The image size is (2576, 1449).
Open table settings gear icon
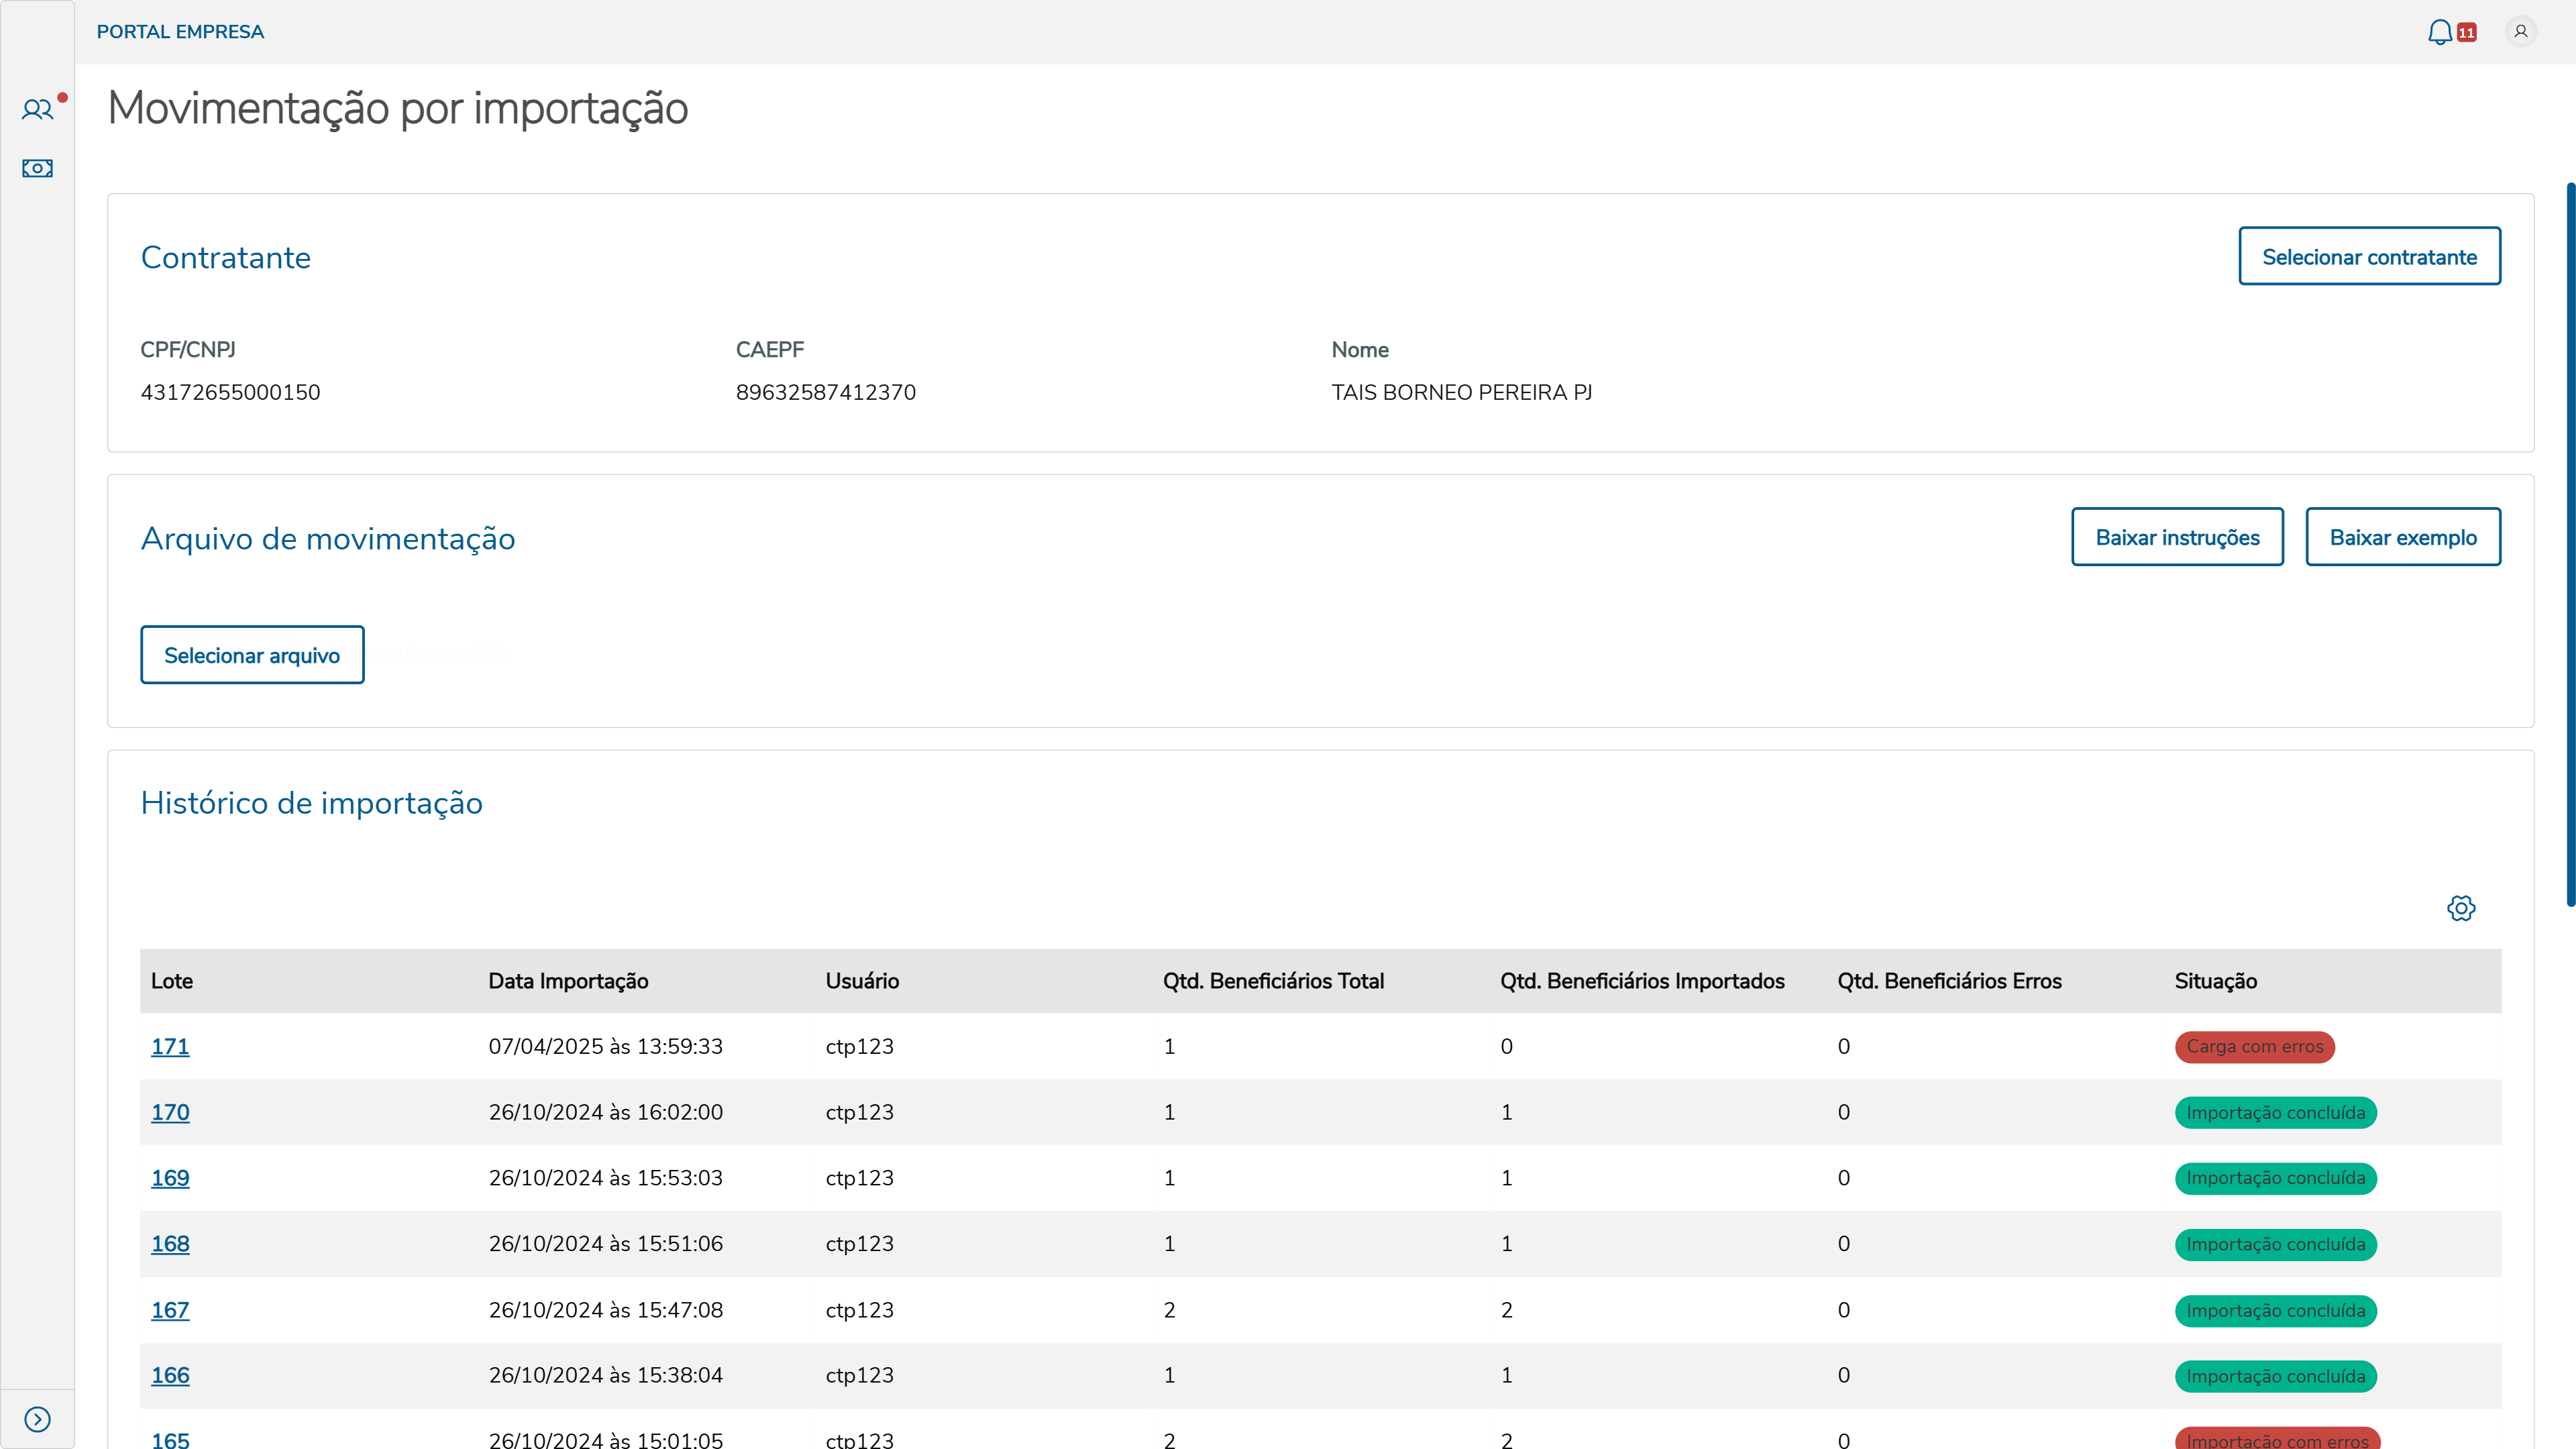[2461, 908]
